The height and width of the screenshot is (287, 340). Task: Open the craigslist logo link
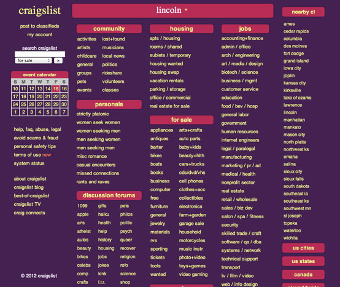[x=39, y=10]
